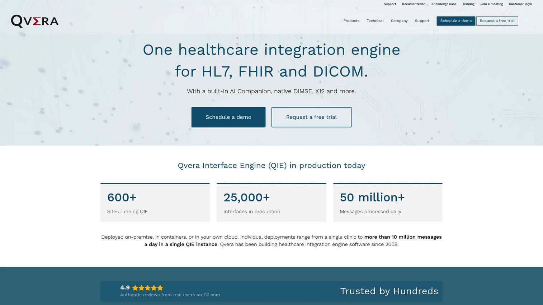Click the 'Messages processed daily' label
The width and height of the screenshot is (543, 305).
(x=370, y=211)
